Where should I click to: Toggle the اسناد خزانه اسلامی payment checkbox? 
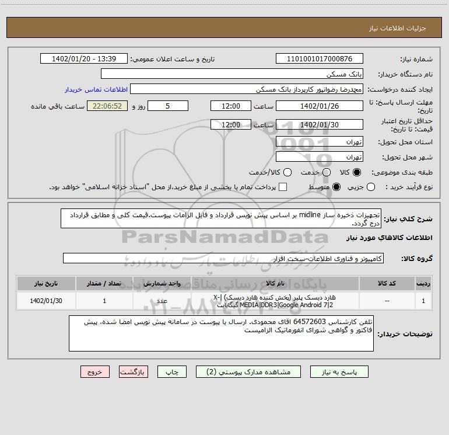[x=283, y=187]
